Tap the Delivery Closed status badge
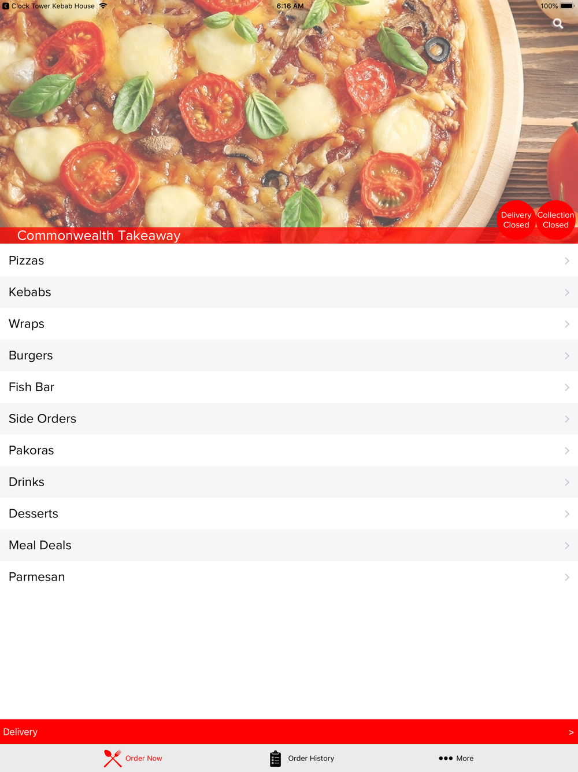 [x=516, y=220]
